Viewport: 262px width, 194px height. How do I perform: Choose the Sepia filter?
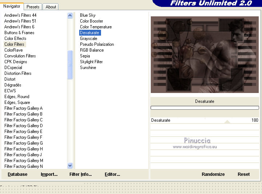85,56
